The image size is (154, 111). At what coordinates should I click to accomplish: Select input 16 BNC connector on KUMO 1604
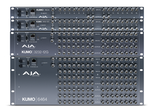coord(136,10)
